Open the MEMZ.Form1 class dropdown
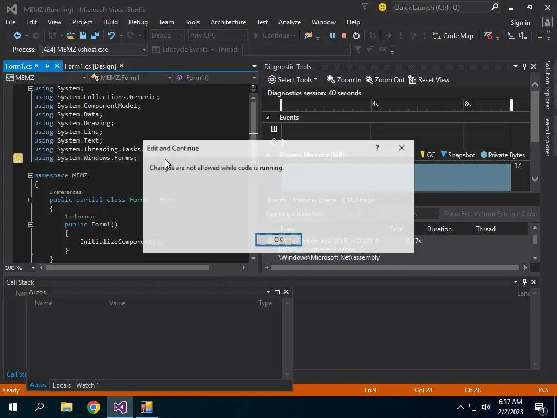Screen dimensions: 557x418 131,77
